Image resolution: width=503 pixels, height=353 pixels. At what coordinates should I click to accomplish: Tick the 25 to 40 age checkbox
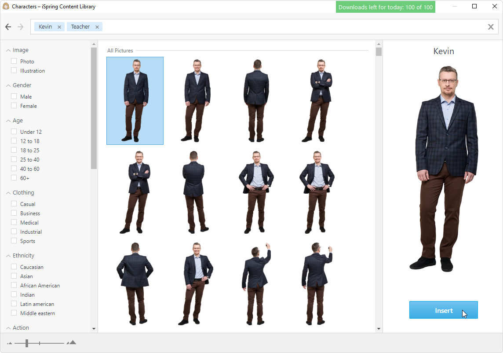[x=14, y=159]
